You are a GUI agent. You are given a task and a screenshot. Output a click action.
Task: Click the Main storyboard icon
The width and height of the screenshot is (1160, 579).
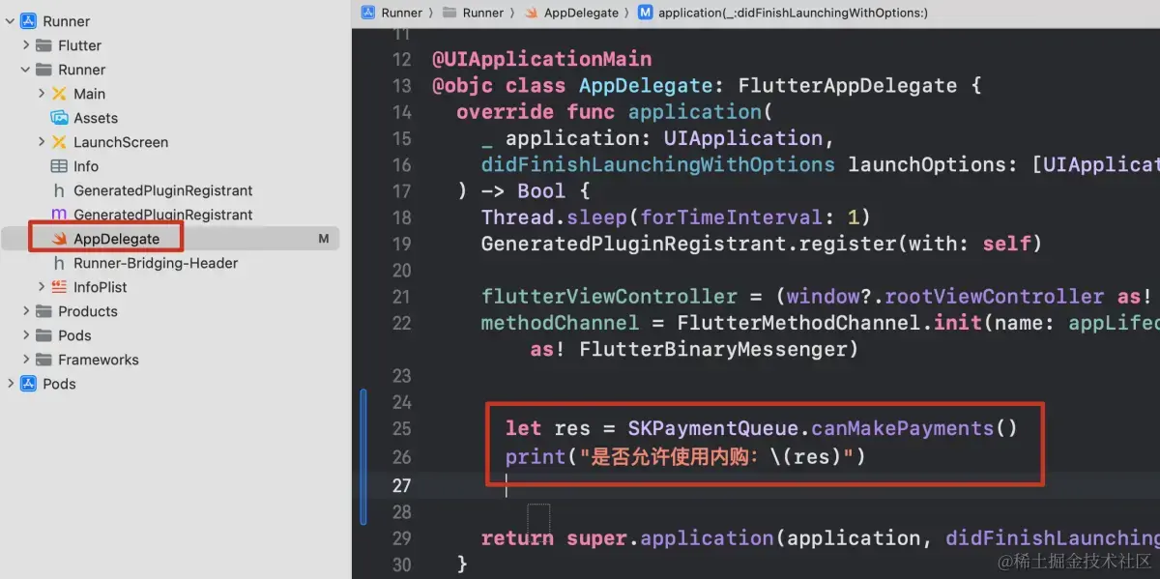(59, 94)
